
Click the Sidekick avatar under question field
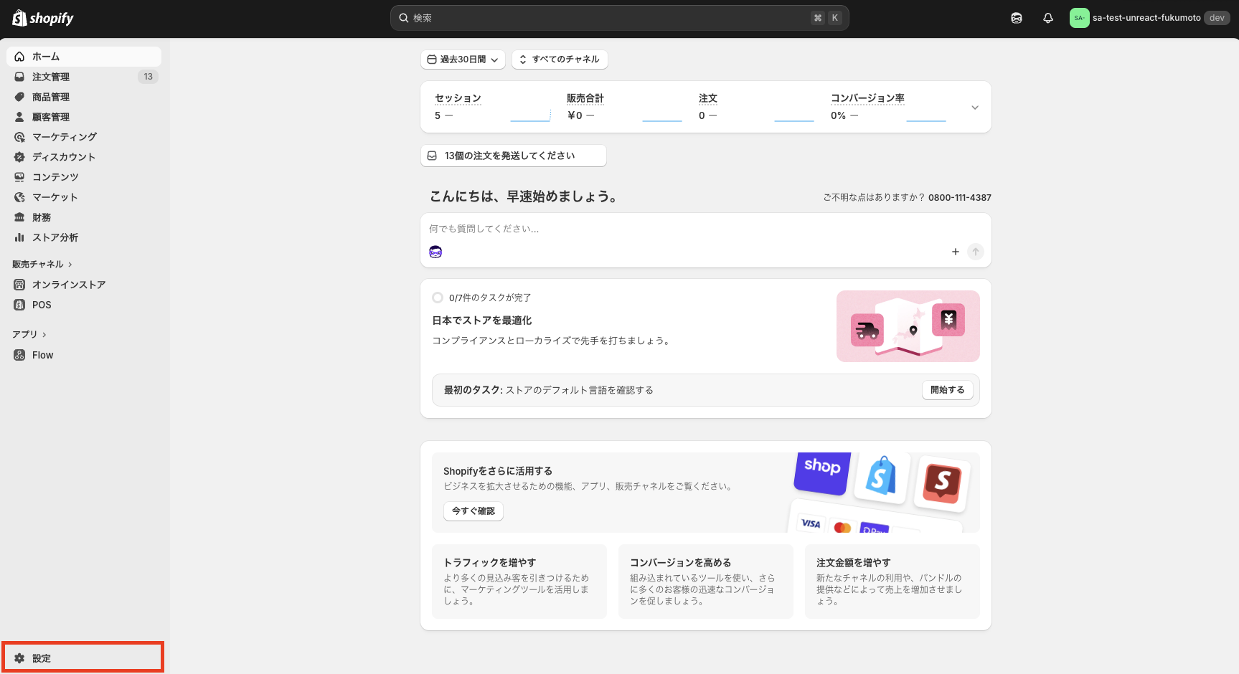coord(435,252)
